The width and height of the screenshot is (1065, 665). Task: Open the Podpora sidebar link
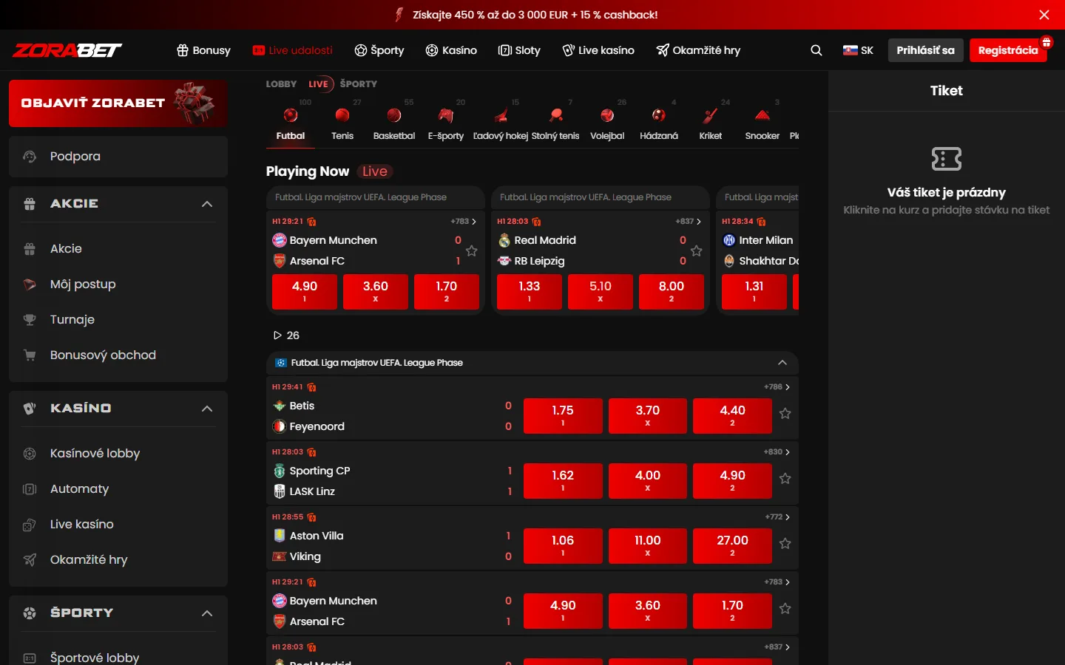(x=118, y=157)
